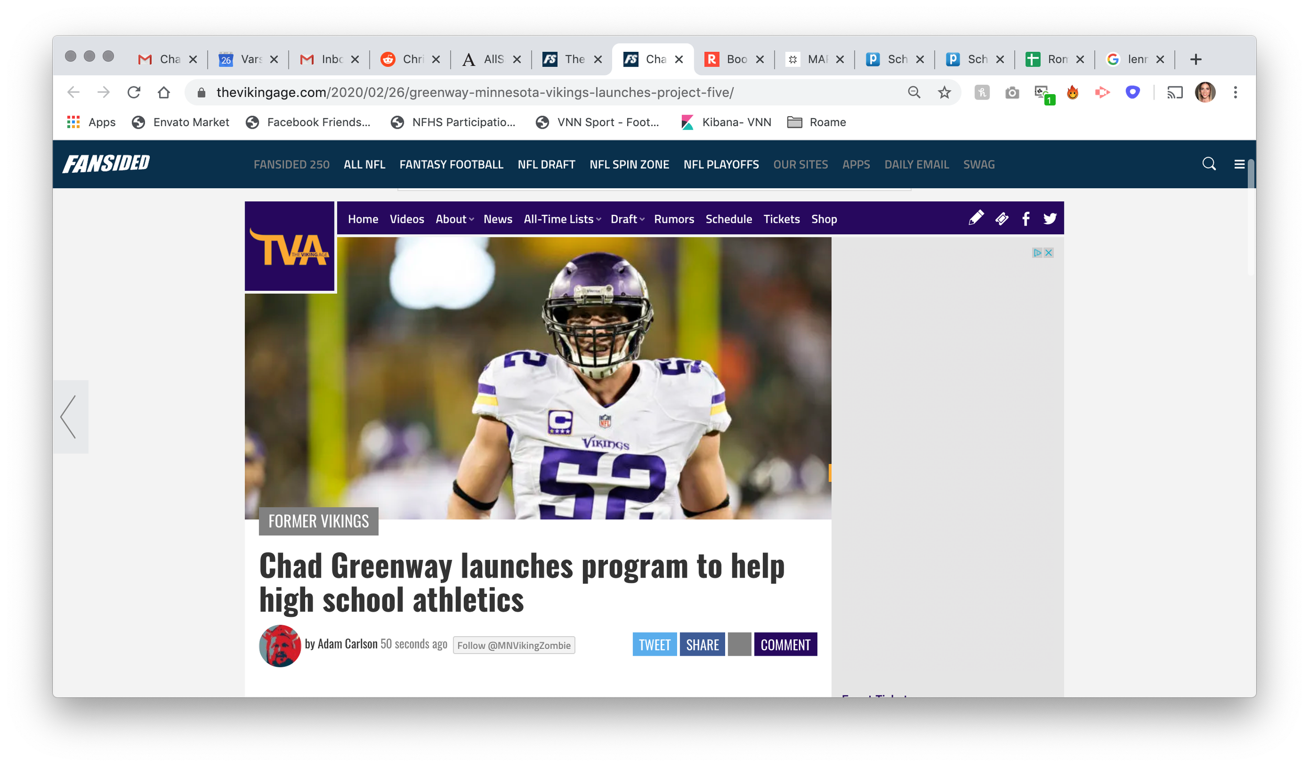Click the TWEET button
This screenshot has width=1309, height=767.
coord(654,644)
